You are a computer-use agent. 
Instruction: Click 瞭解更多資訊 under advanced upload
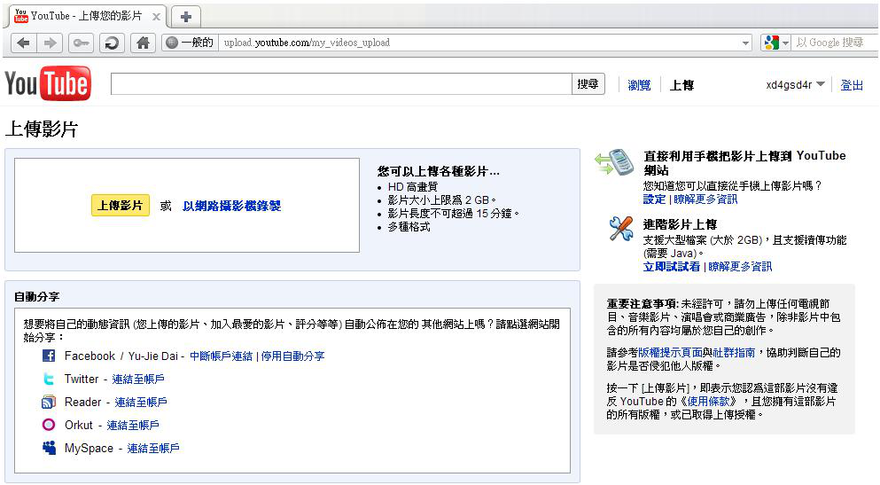point(740,267)
